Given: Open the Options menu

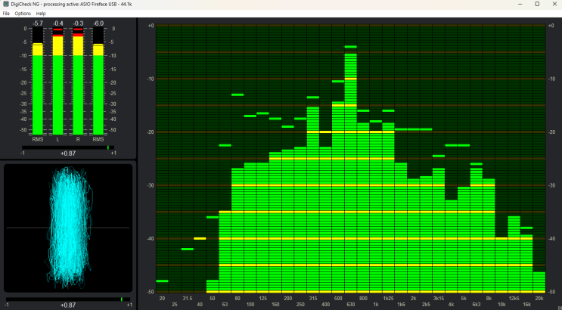Looking at the screenshot, I should pyautogui.click(x=23, y=14).
